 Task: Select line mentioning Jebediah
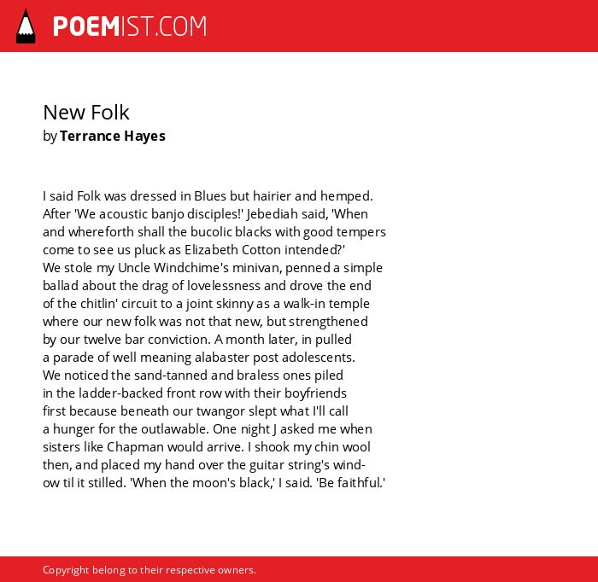[205, 214]
